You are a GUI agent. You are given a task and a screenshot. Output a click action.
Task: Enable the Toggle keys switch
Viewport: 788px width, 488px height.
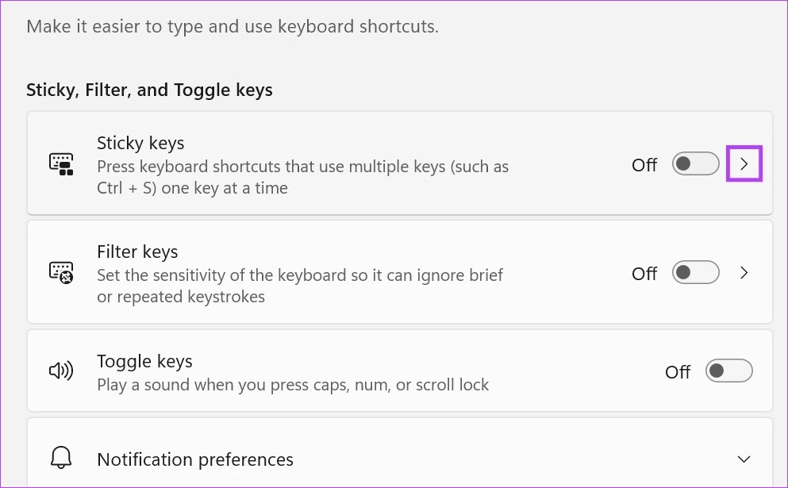click(728, 370)
